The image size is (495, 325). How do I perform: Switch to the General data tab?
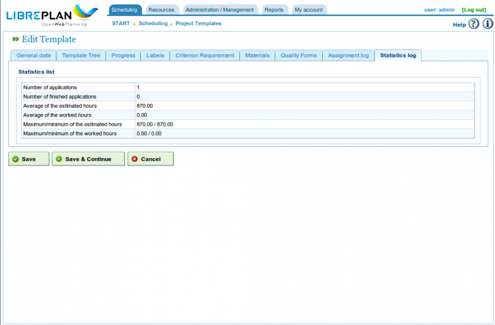pyautogui.click(x=34, y=55)
